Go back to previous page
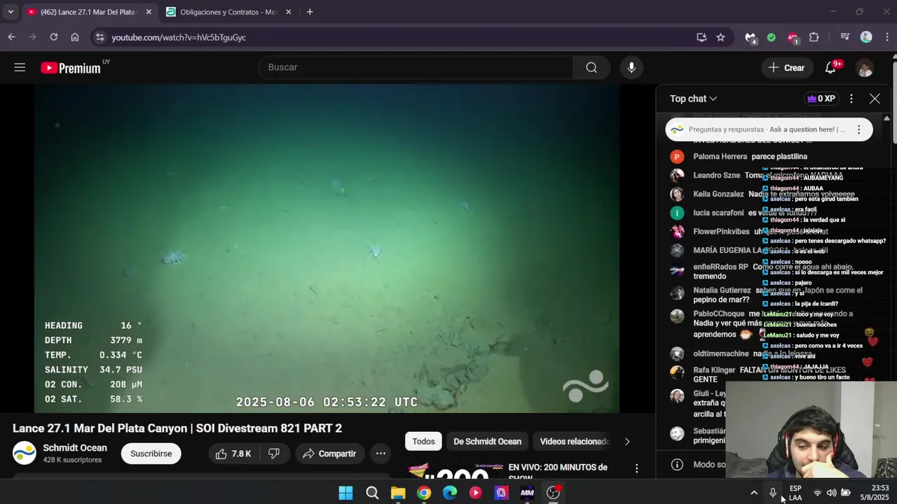This screenshot has width=897, height=504. point(12,37)
